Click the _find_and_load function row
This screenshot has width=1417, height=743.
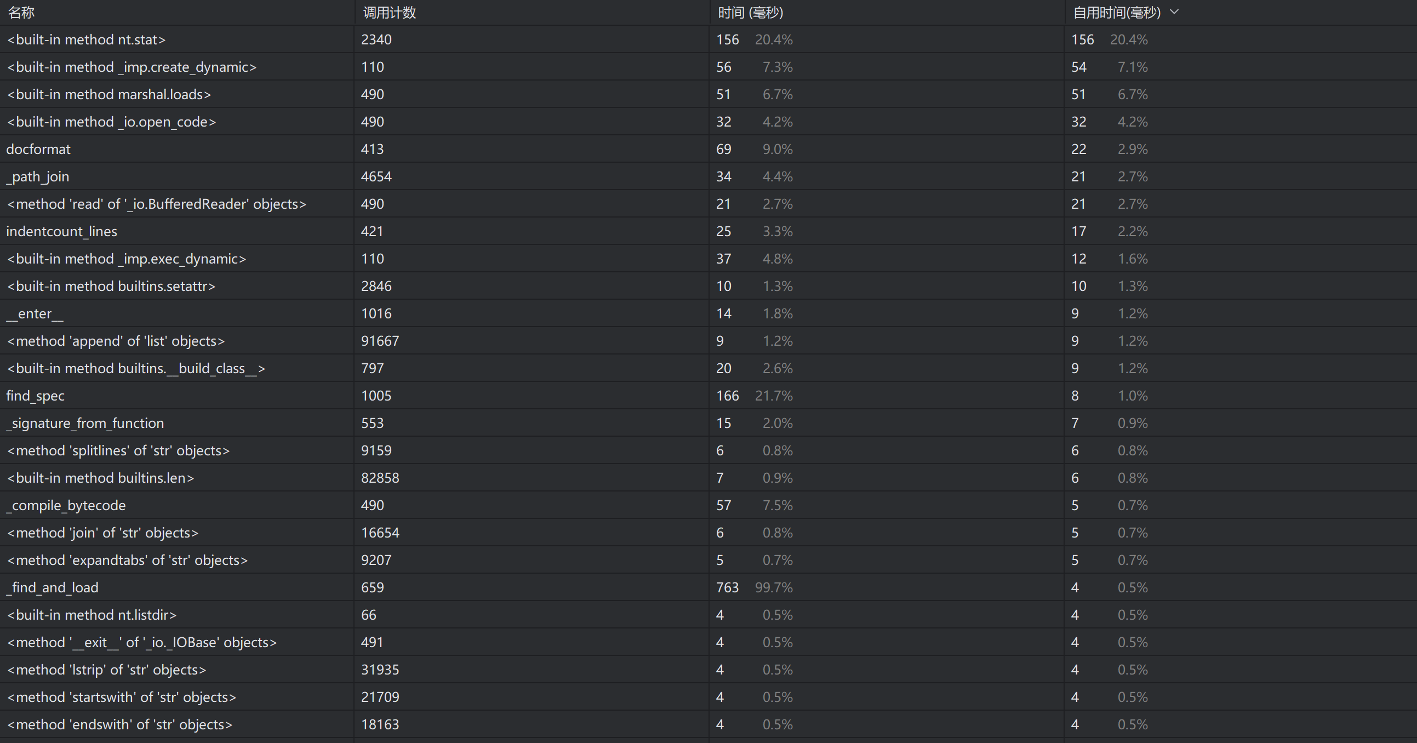click(x=52, y=587)
